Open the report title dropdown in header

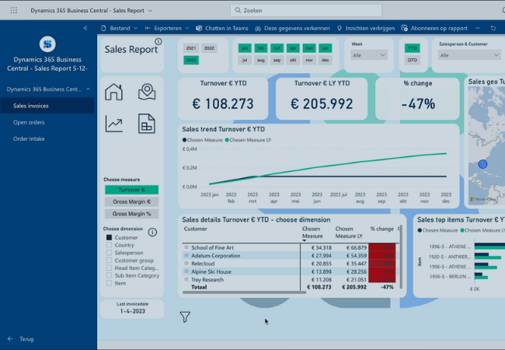(x=150, y=11)
